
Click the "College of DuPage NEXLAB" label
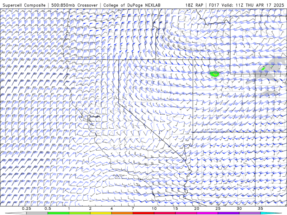(x=132, y=5)
